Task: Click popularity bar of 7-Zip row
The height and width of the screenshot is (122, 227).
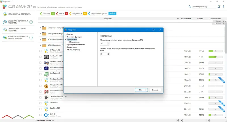Action: point(215,57)
